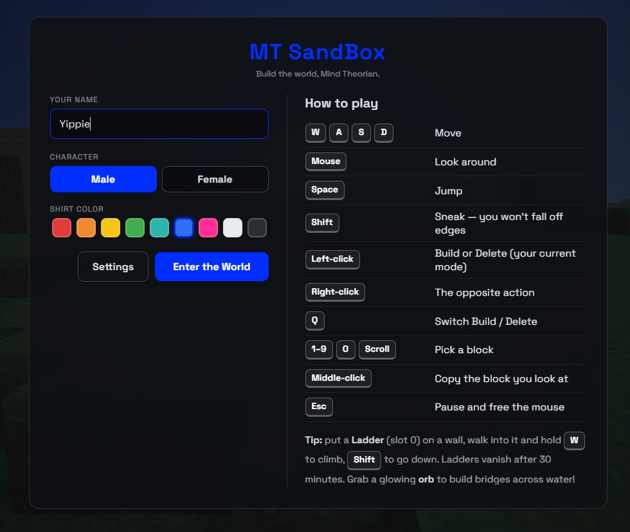Image resolution: width=630 pixels, height=532 pixels.
Task: Click the S key badge
Action: (x=361, y=133)
